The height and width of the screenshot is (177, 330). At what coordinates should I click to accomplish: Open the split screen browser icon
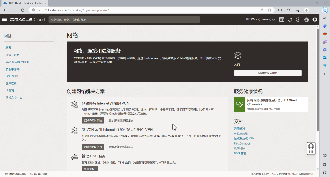[280, 10]
